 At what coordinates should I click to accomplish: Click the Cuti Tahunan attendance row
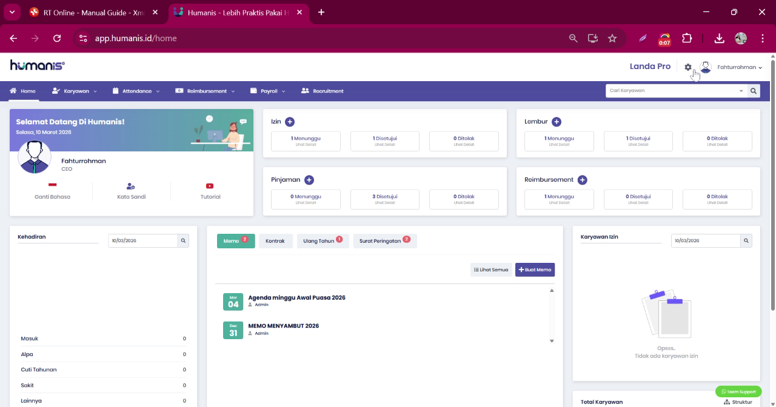pyautogui.click(x=103, y=369)
